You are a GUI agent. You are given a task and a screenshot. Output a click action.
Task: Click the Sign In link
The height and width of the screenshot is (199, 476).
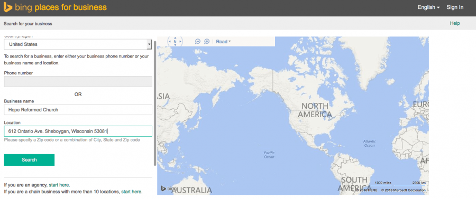click(x=455, y=7)
